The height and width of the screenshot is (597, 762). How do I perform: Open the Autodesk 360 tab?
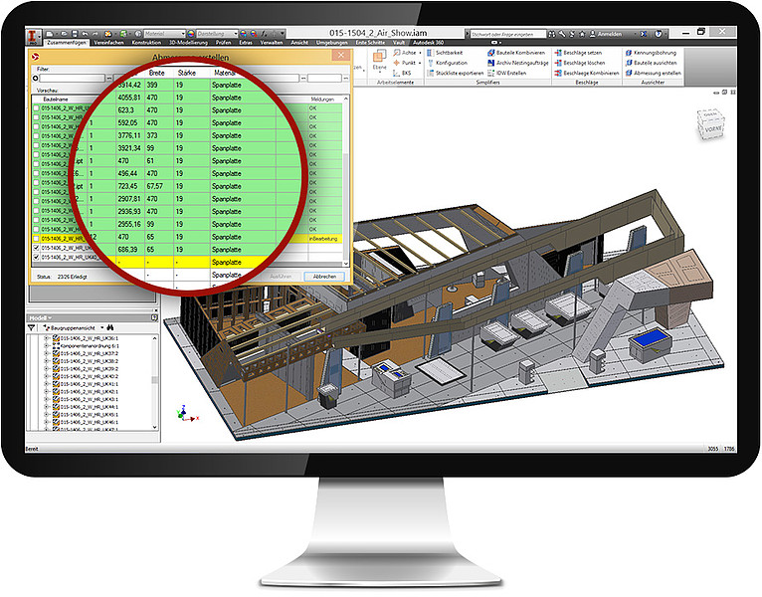coord(428,43)
